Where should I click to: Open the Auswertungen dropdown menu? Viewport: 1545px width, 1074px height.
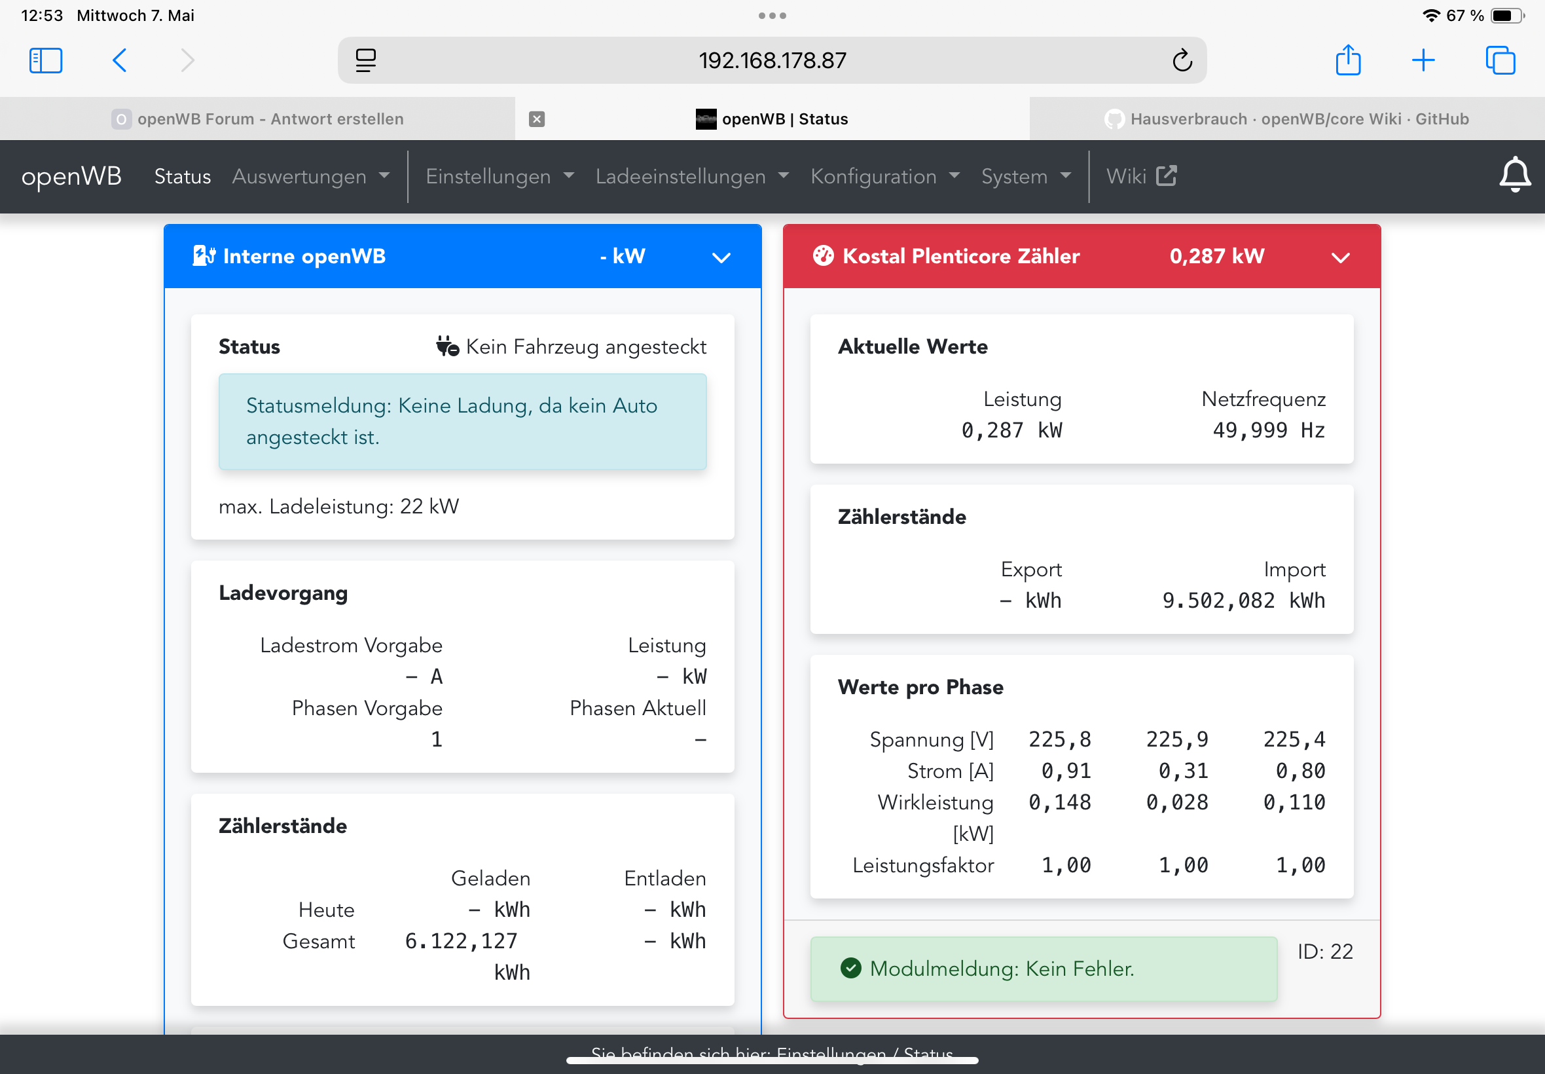coord(311,176)
